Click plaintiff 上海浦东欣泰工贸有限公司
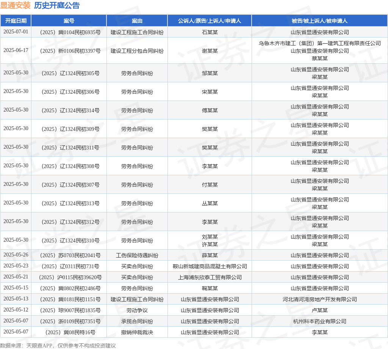 tap(210, 277)
